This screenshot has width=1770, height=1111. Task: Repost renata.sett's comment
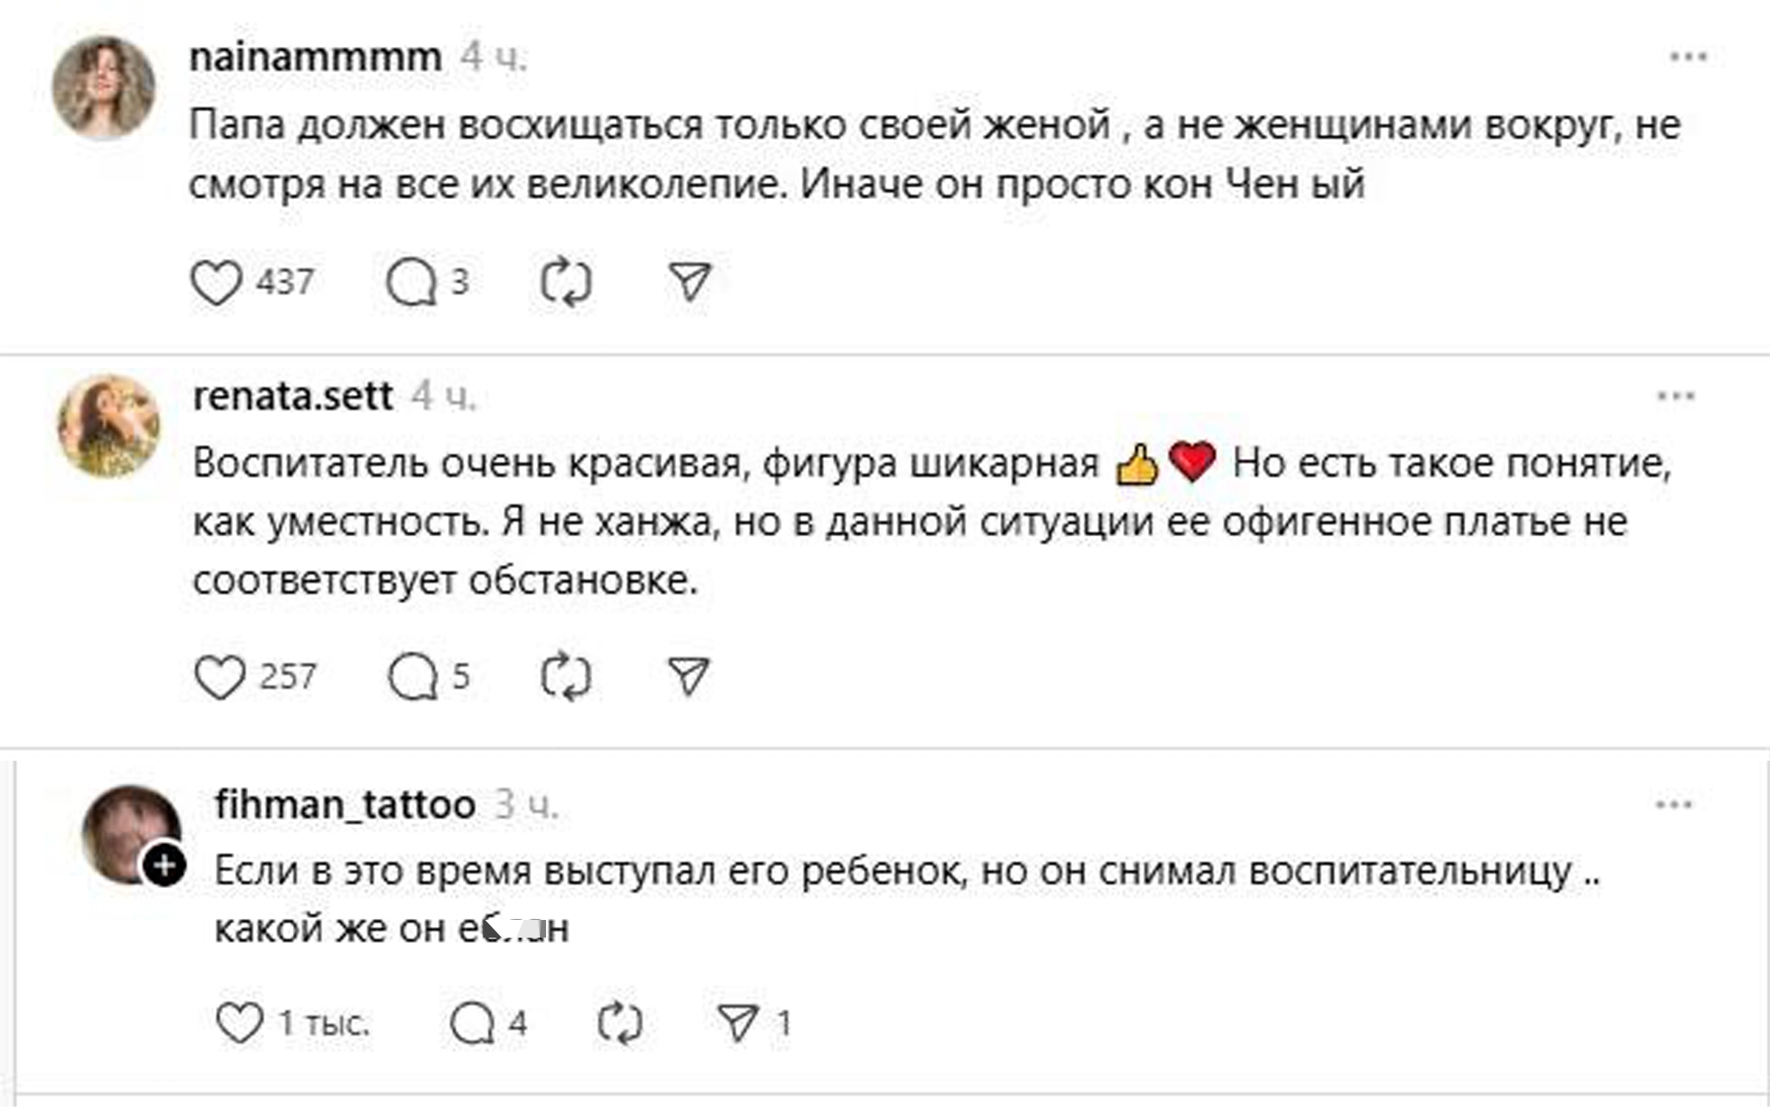[566, 678]
